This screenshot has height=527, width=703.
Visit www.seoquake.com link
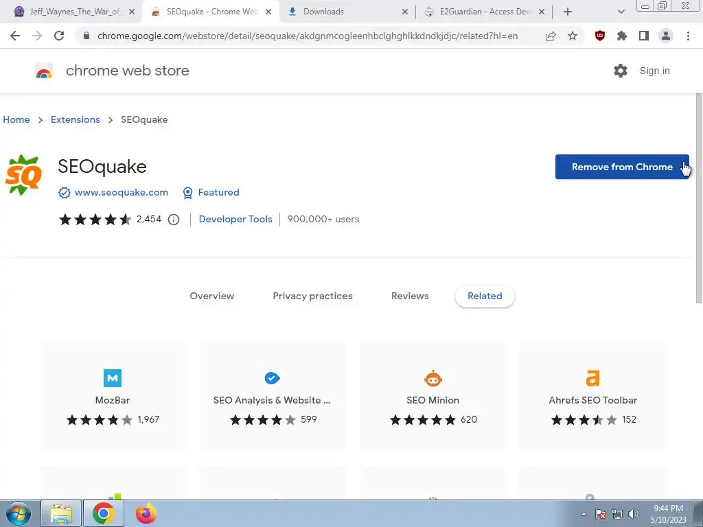(121, 193)
